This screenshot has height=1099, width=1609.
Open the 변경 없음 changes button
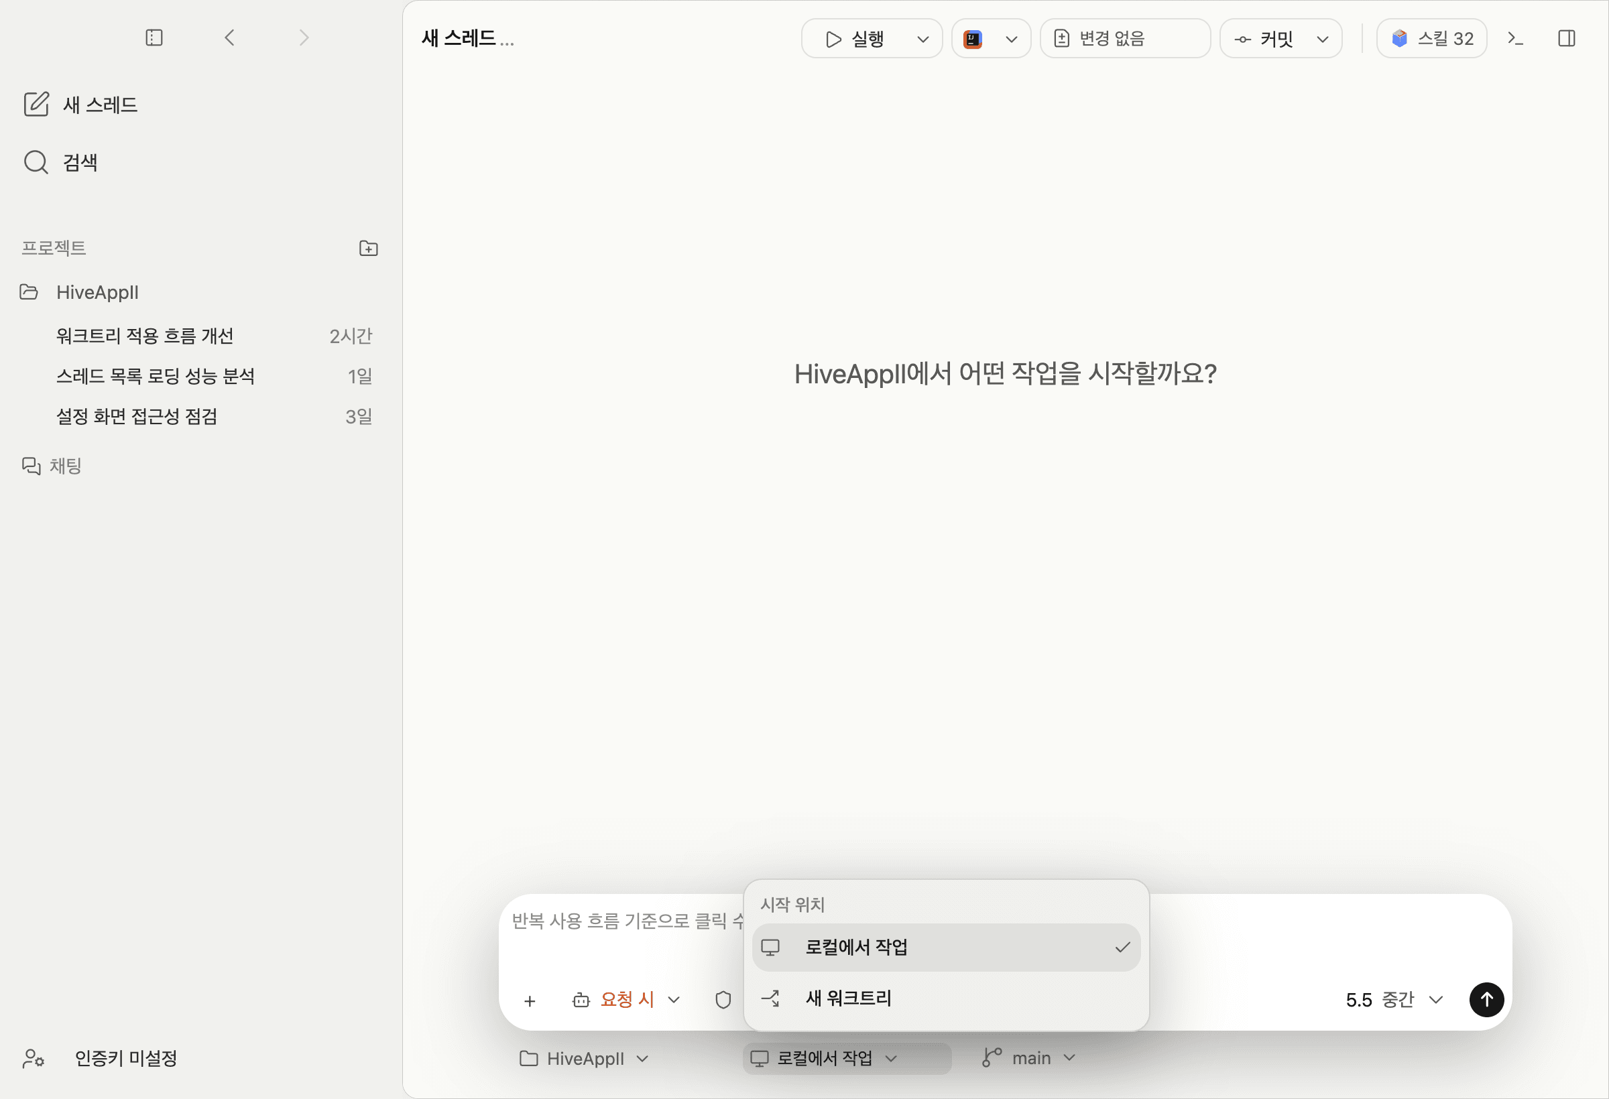pos(1125,38)
